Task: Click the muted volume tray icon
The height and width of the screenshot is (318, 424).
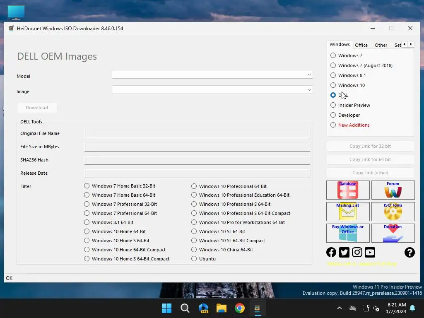Action: pos(376,308)
